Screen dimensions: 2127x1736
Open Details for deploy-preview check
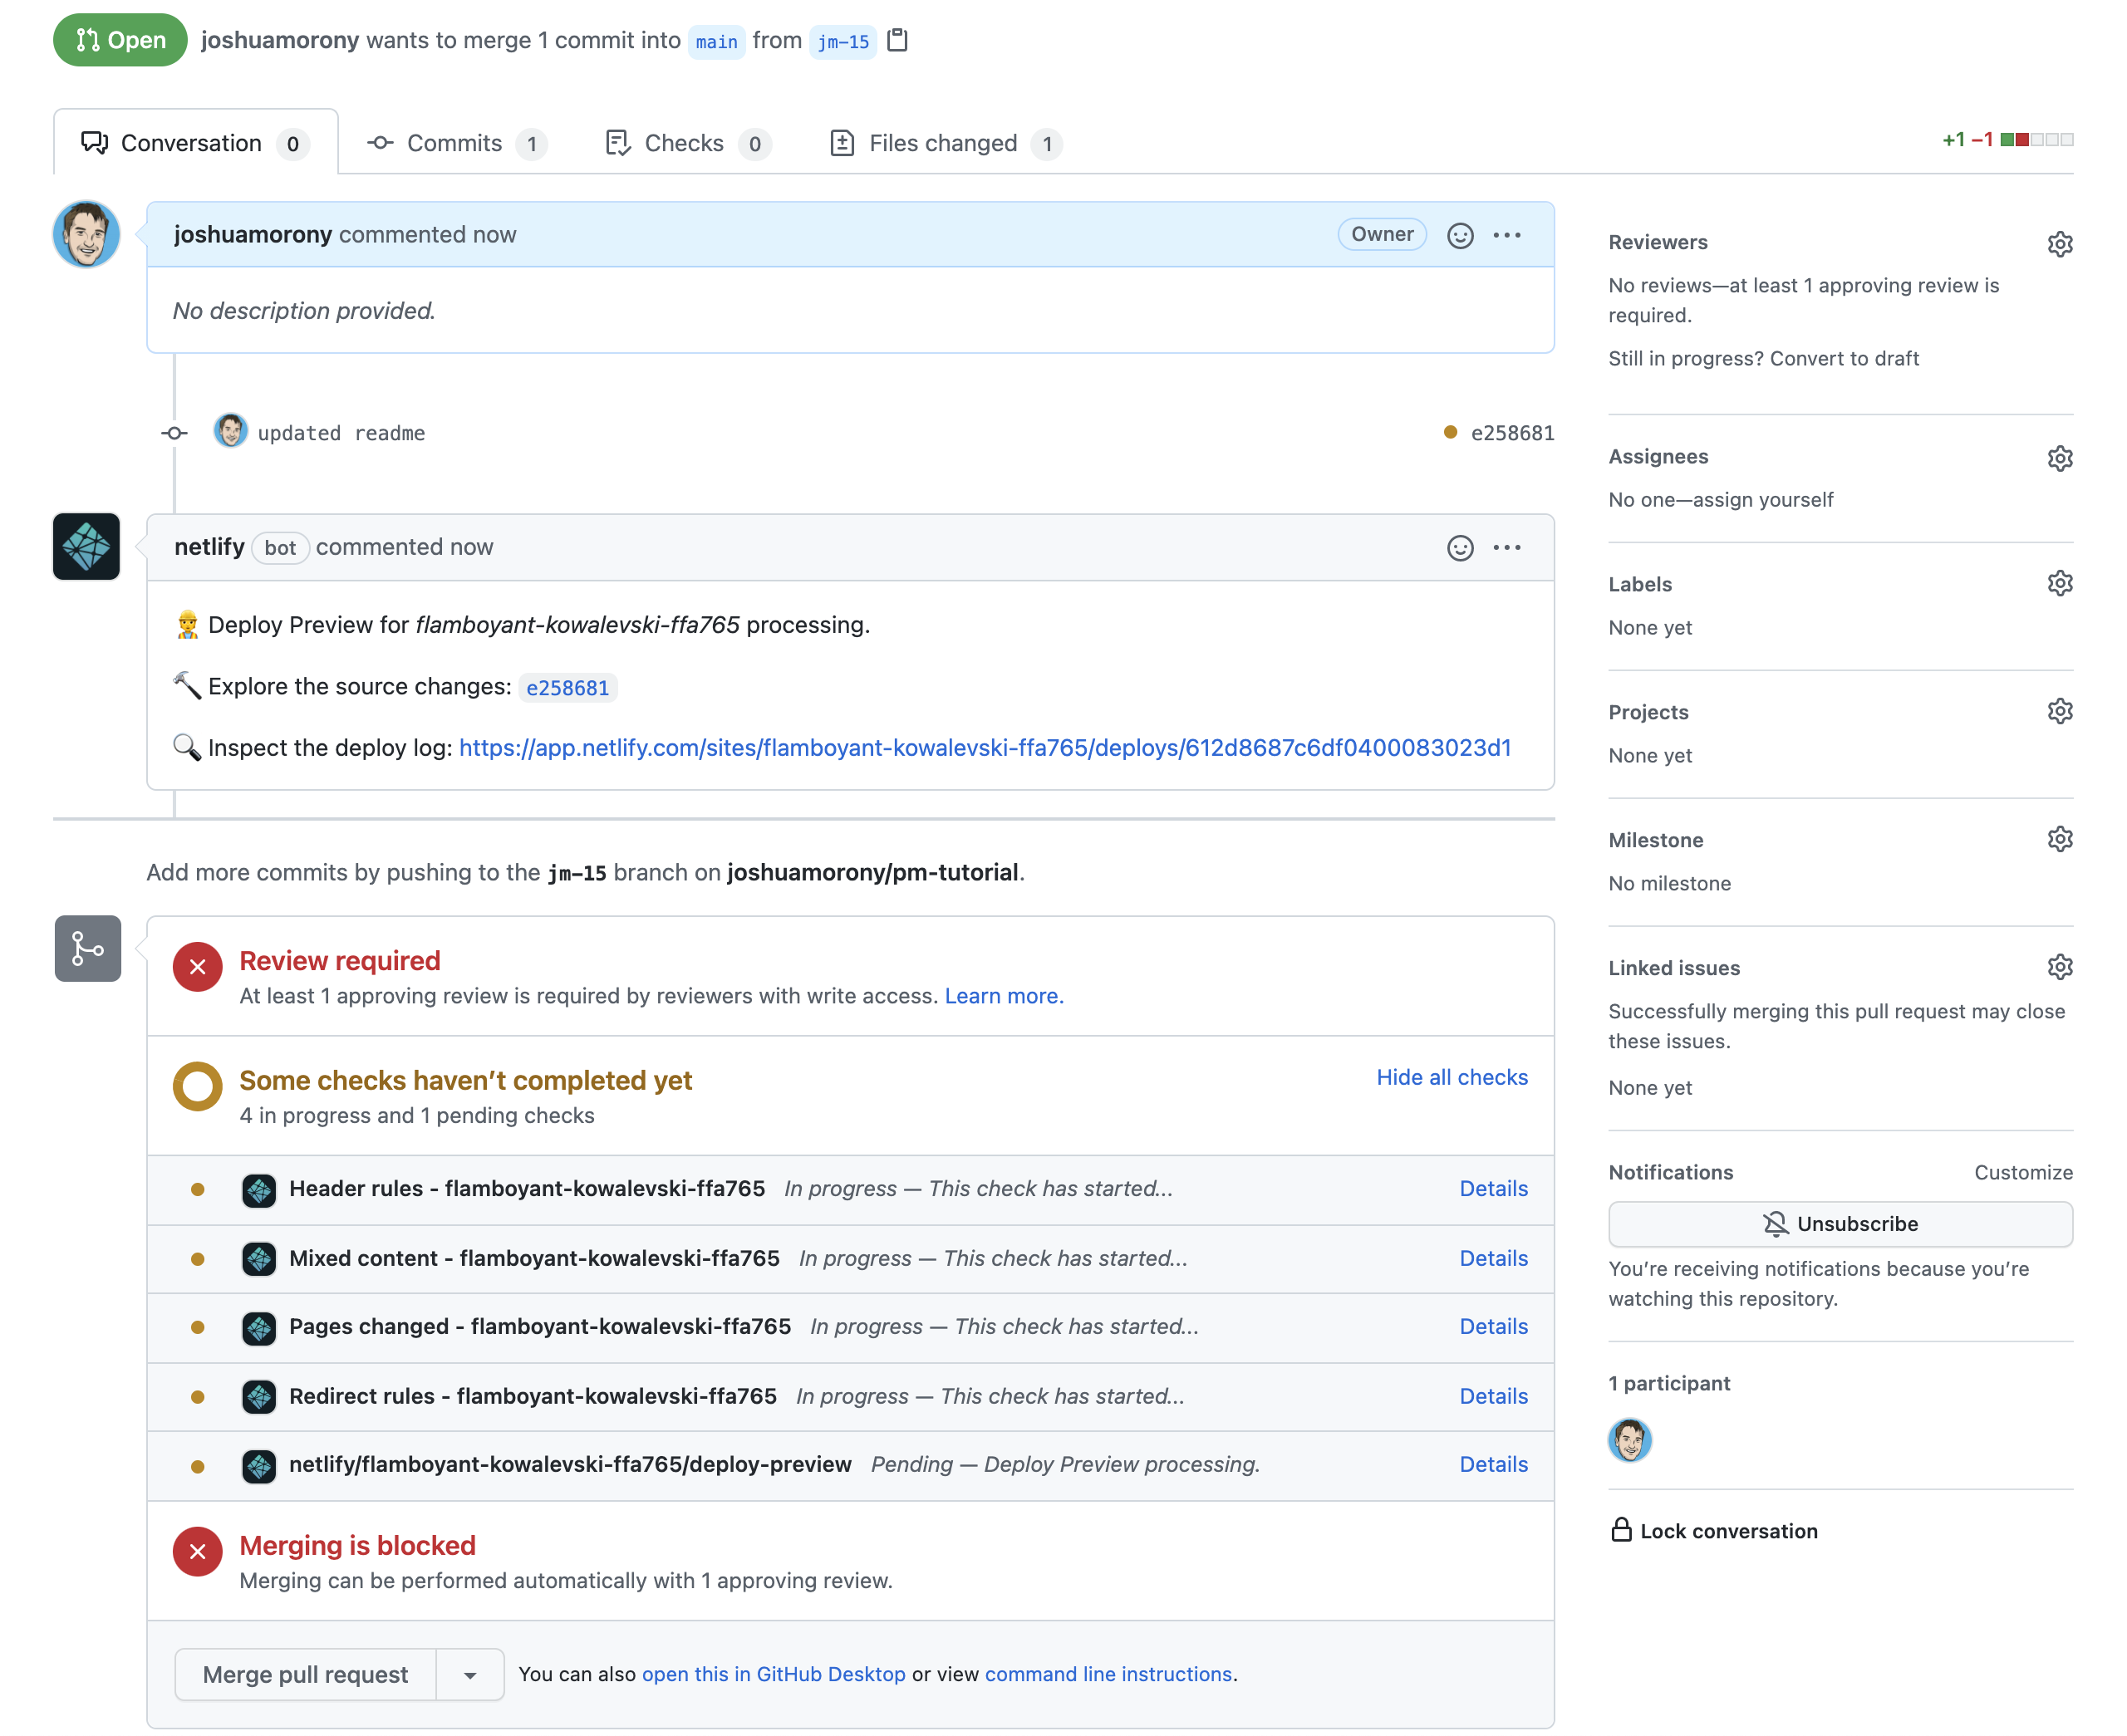pos(1493,1464)
